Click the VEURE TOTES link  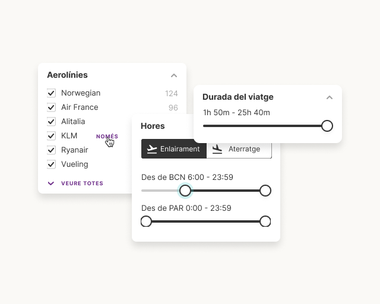click(82, 183)
